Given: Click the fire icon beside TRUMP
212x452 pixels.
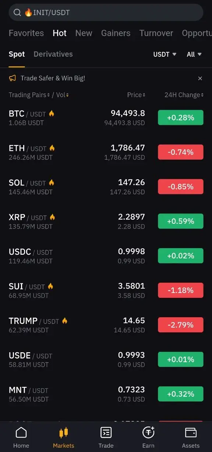Looking at the screenshot, I should [64, 320].
